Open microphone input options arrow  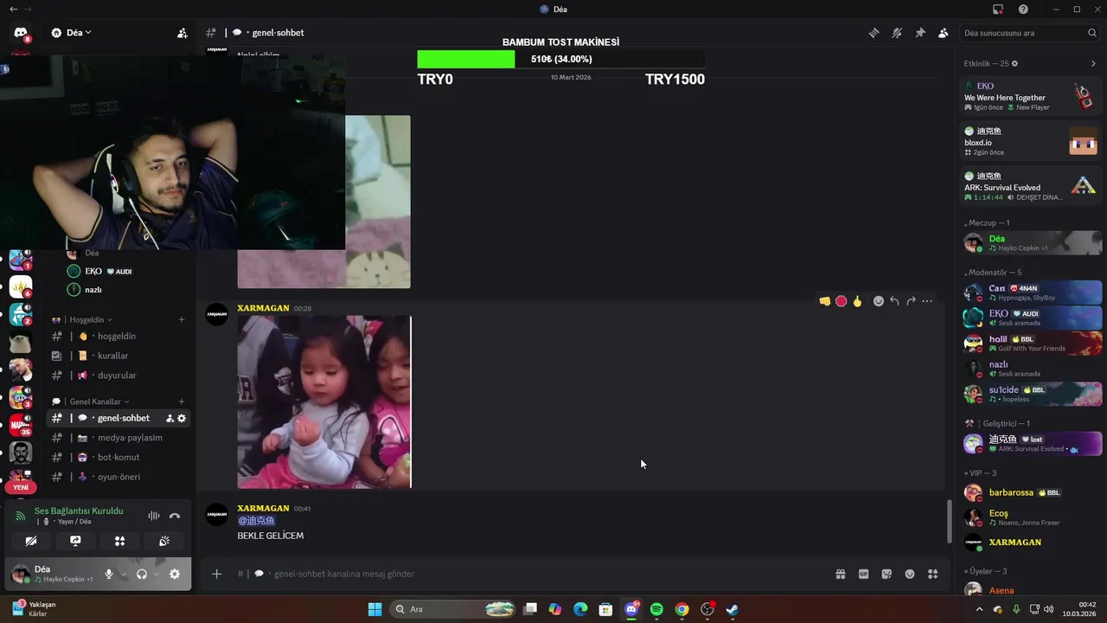pyautogui.click(x=124, y=574)
